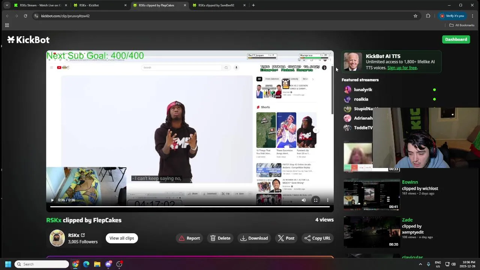Open the Eowinn clip title link
Viewport: 480px width, 270px height.
tap(410, 182)
